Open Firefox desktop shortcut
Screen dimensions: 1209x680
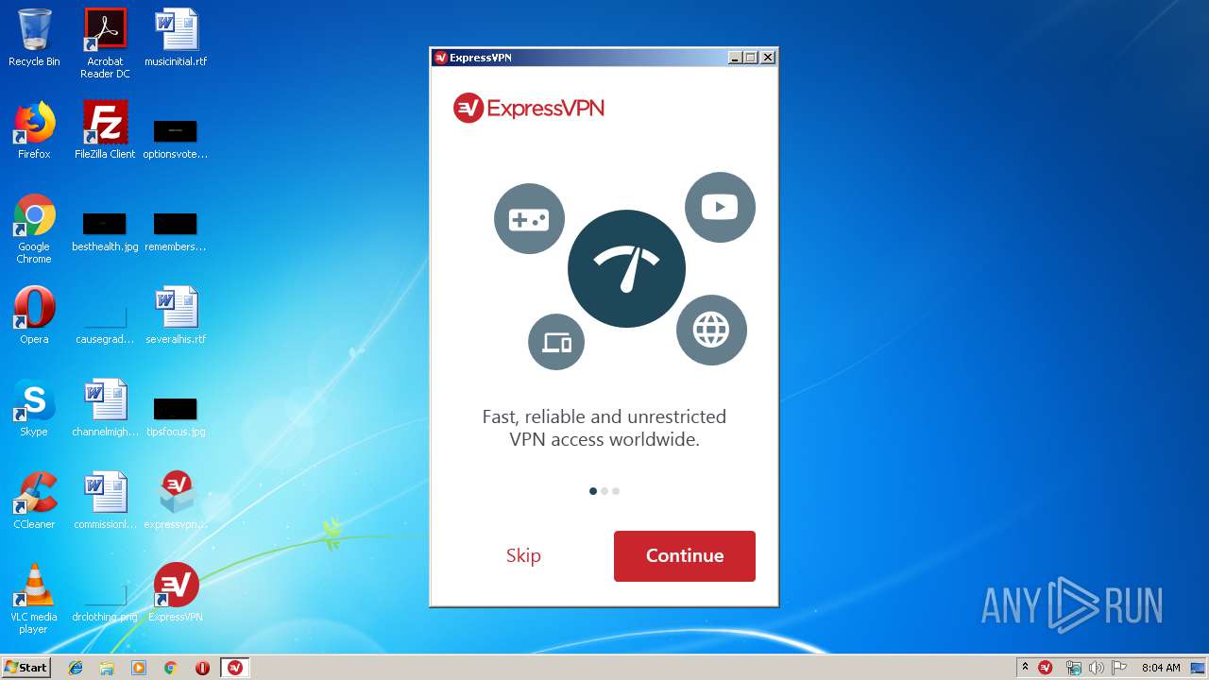point(34,131)
